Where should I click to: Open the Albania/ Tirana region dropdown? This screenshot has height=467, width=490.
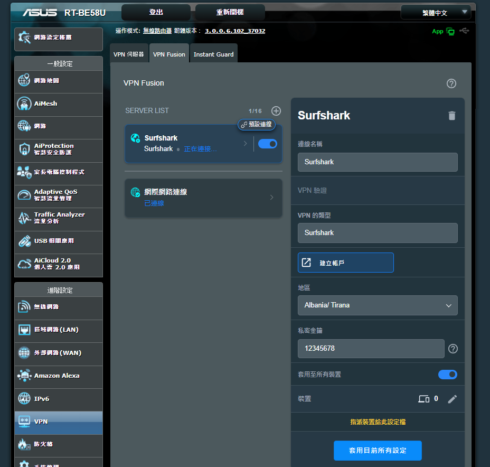pos(378,305)
